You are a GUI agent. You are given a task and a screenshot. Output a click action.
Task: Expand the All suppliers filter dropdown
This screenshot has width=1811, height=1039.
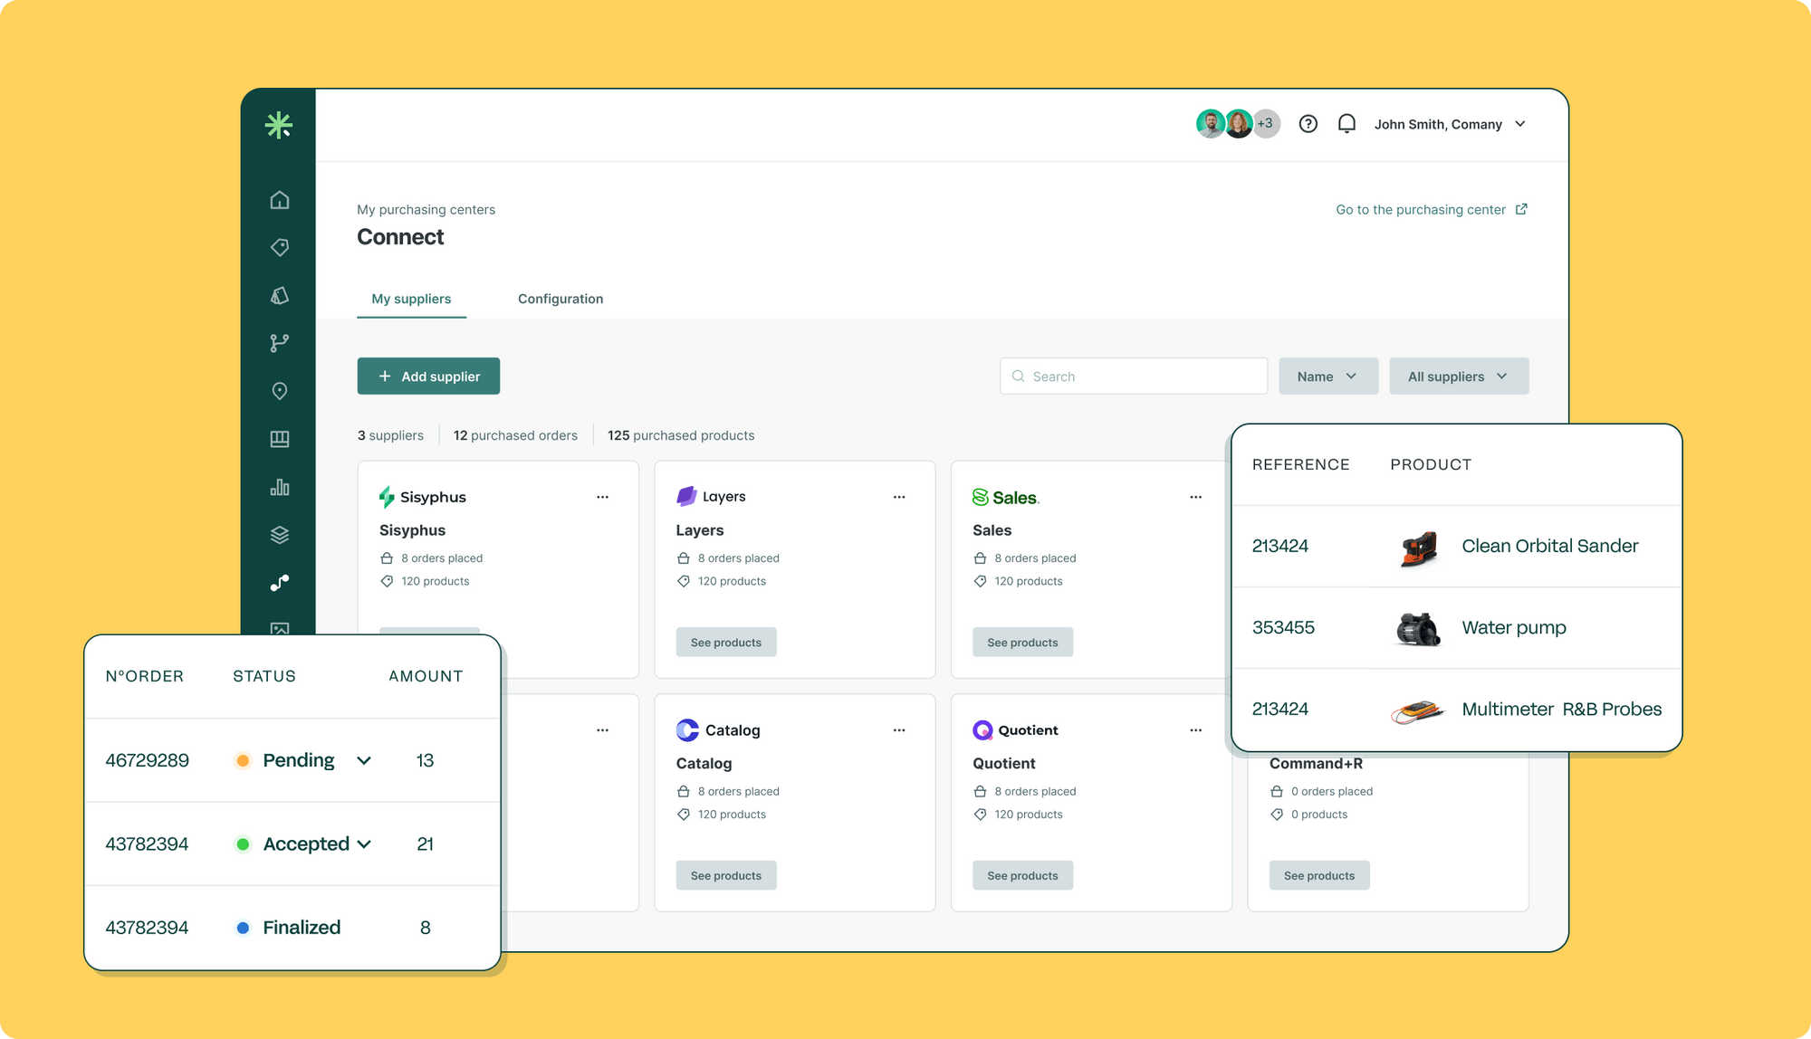1458,376
